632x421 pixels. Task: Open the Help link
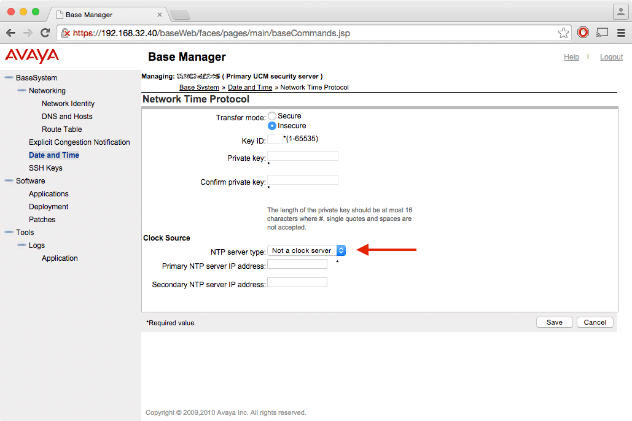[571, 57]
